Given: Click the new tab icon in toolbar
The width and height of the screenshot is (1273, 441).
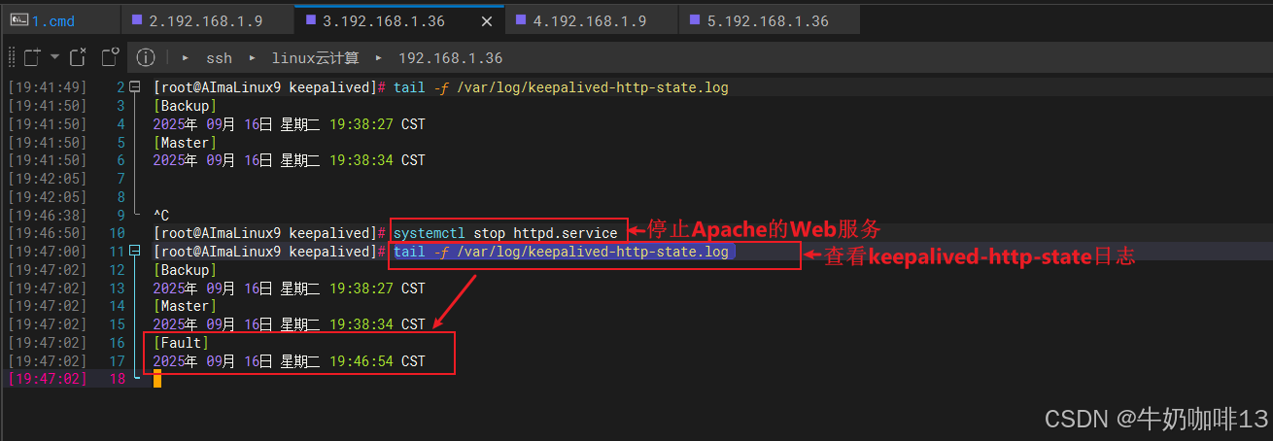Looking at the screenshot, I should tap(33, 58).
